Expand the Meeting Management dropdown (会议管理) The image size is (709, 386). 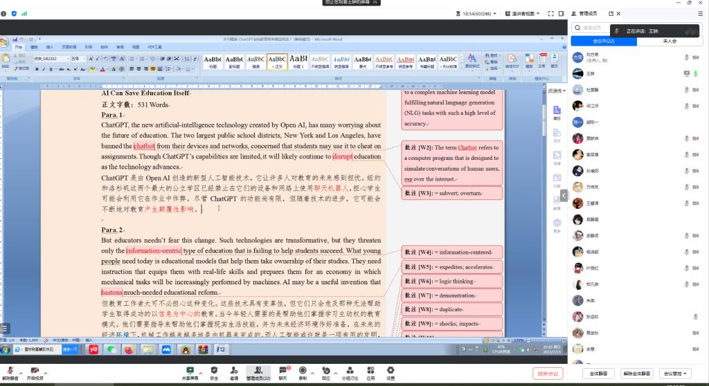tap(674, 374)
